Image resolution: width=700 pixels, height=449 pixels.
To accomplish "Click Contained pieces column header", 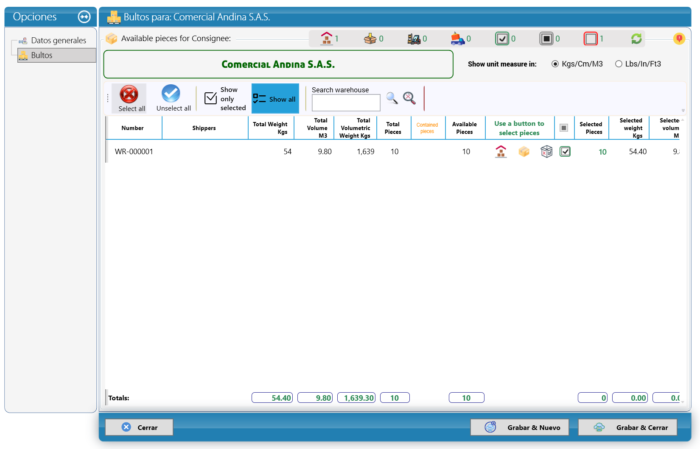I will tap(427, 128).
